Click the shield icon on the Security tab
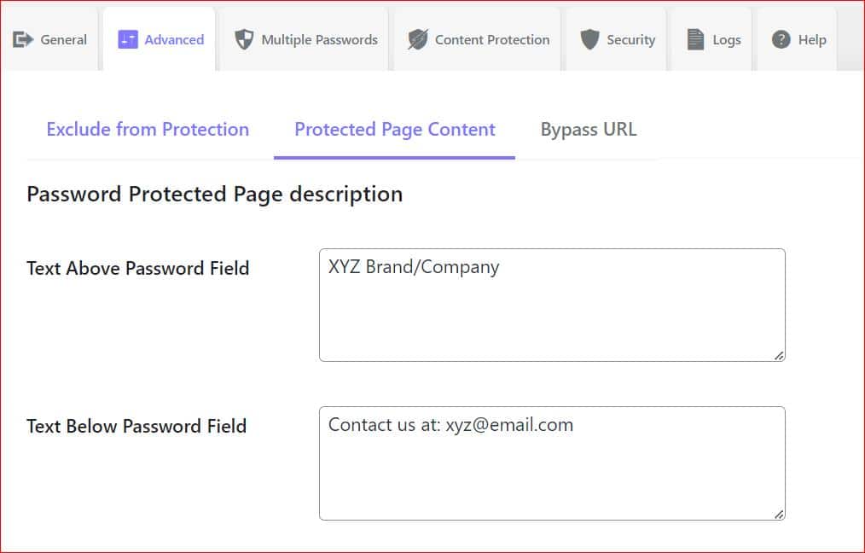Screen dimensions: 865x553 pyautogui.click(x=590, y=38)
